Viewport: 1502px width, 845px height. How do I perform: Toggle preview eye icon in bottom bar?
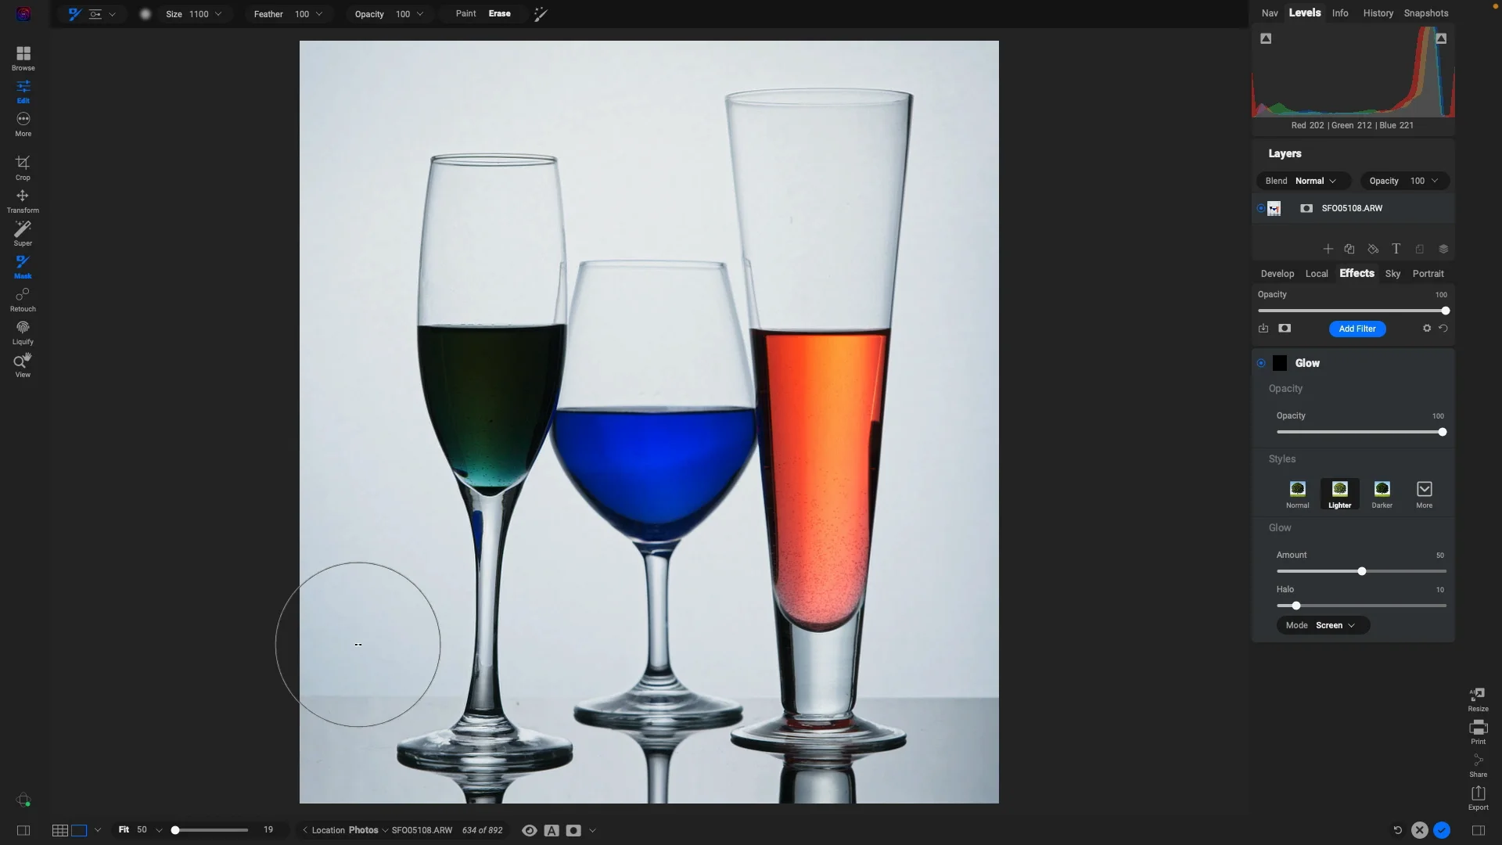pyautogui.click(x=530, y=830)
